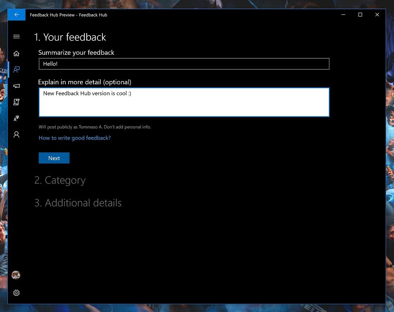
Task: Open 'How to write good feedback?' link
Action: (74, 138)
